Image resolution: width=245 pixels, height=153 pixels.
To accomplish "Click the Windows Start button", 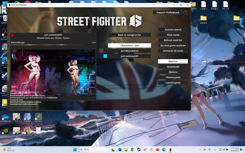I will [75, 149].
